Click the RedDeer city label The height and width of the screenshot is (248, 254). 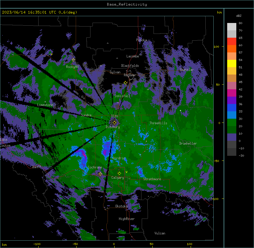point(130,75)
